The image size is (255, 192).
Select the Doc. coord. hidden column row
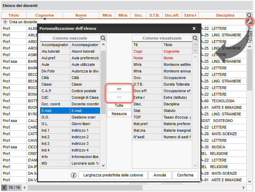pos(70,104)
